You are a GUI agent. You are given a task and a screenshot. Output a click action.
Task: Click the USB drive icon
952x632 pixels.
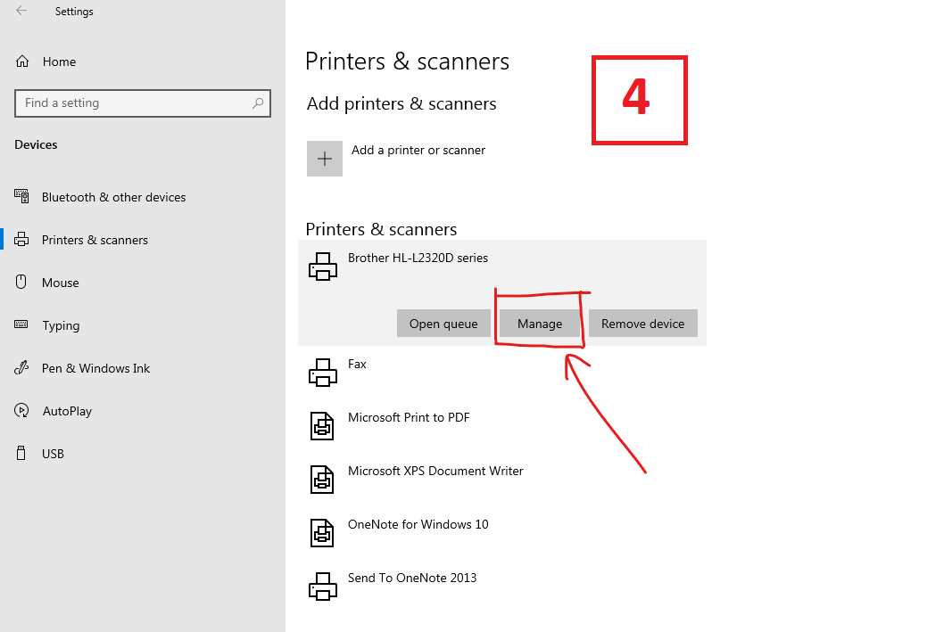[x=21, y=453]
